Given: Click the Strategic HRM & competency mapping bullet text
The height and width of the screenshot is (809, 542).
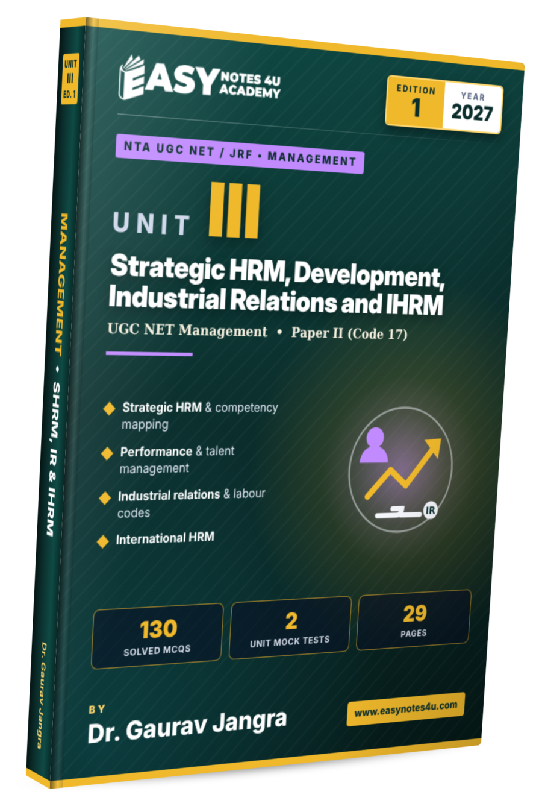Looking at the screenshot, I should (199, 416).
